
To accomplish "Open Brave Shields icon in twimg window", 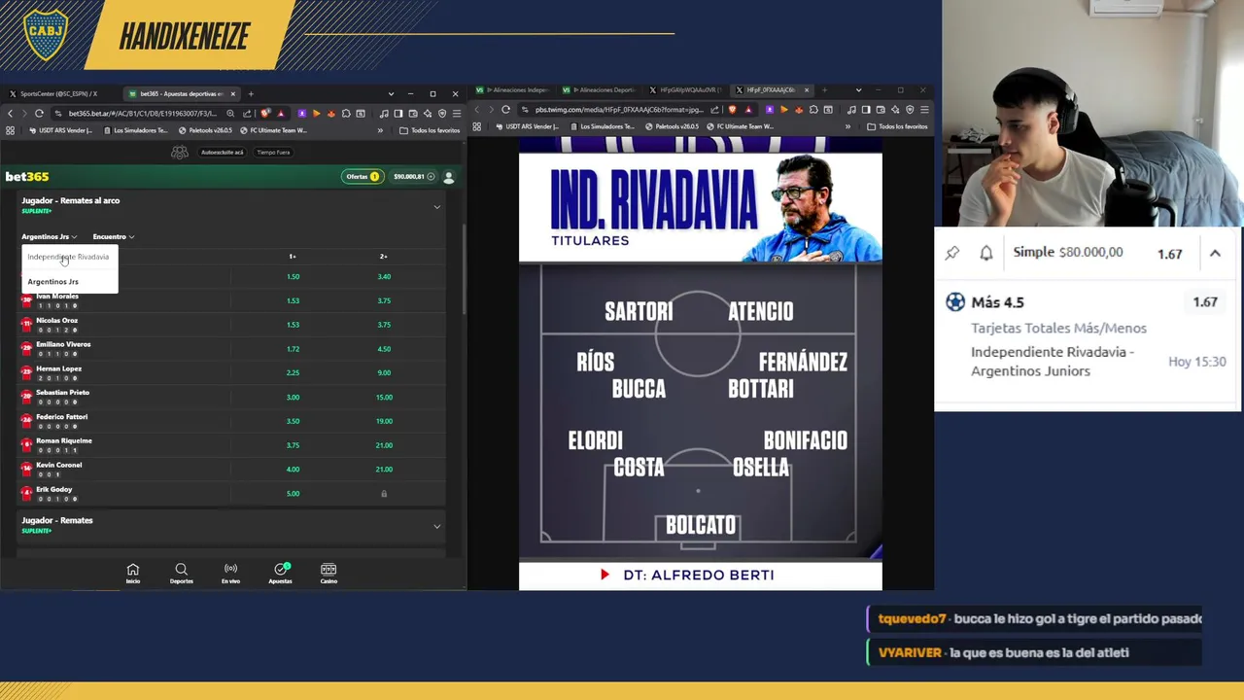I will click(x=732, y=110).
